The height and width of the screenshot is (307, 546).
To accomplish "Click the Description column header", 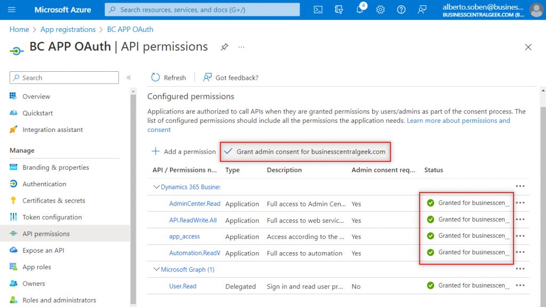I will (x=284, y=170).
